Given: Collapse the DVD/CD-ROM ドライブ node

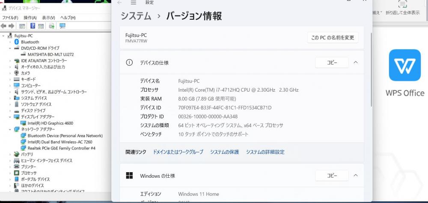Looking at the screenshot, I should [x=10, y=48].
